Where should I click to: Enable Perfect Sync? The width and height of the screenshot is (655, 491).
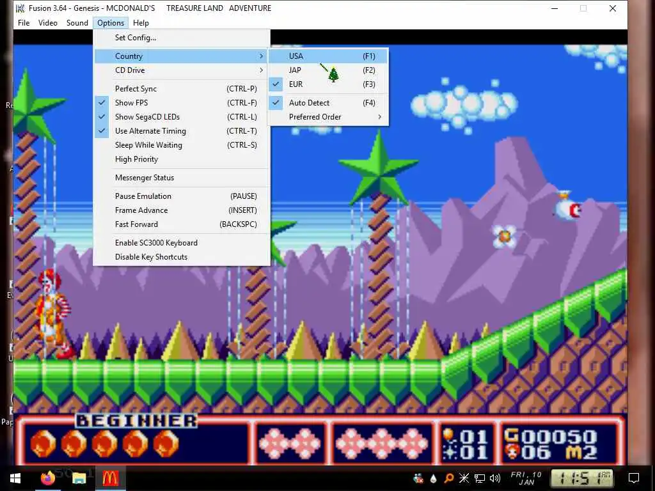[182, 88]
